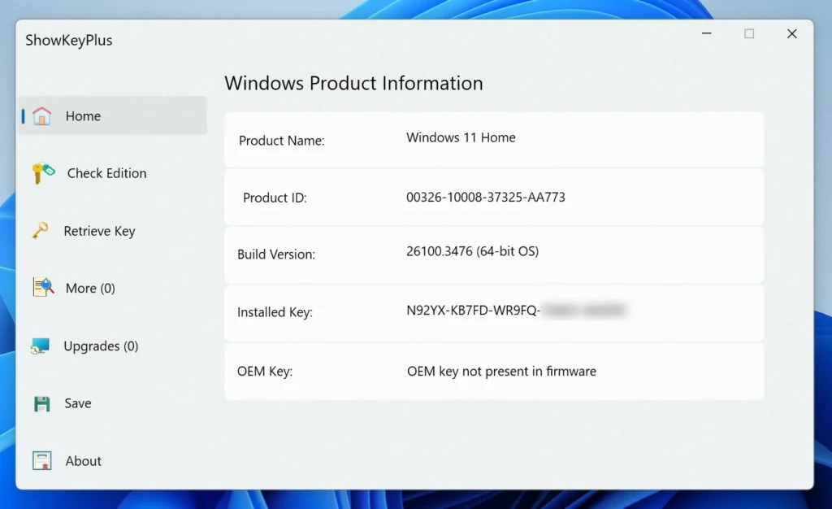Click the Installed Key value starting N92YX

(473, 310)
